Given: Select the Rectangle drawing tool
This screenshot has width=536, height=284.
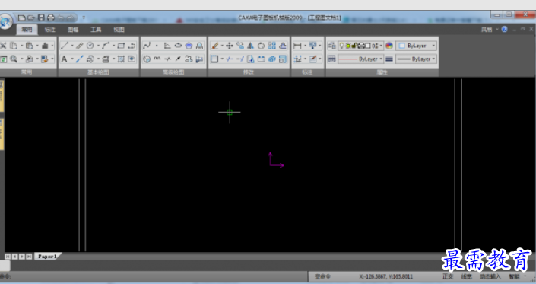Looking at the screenshot, I should click(x=121, y=46).
